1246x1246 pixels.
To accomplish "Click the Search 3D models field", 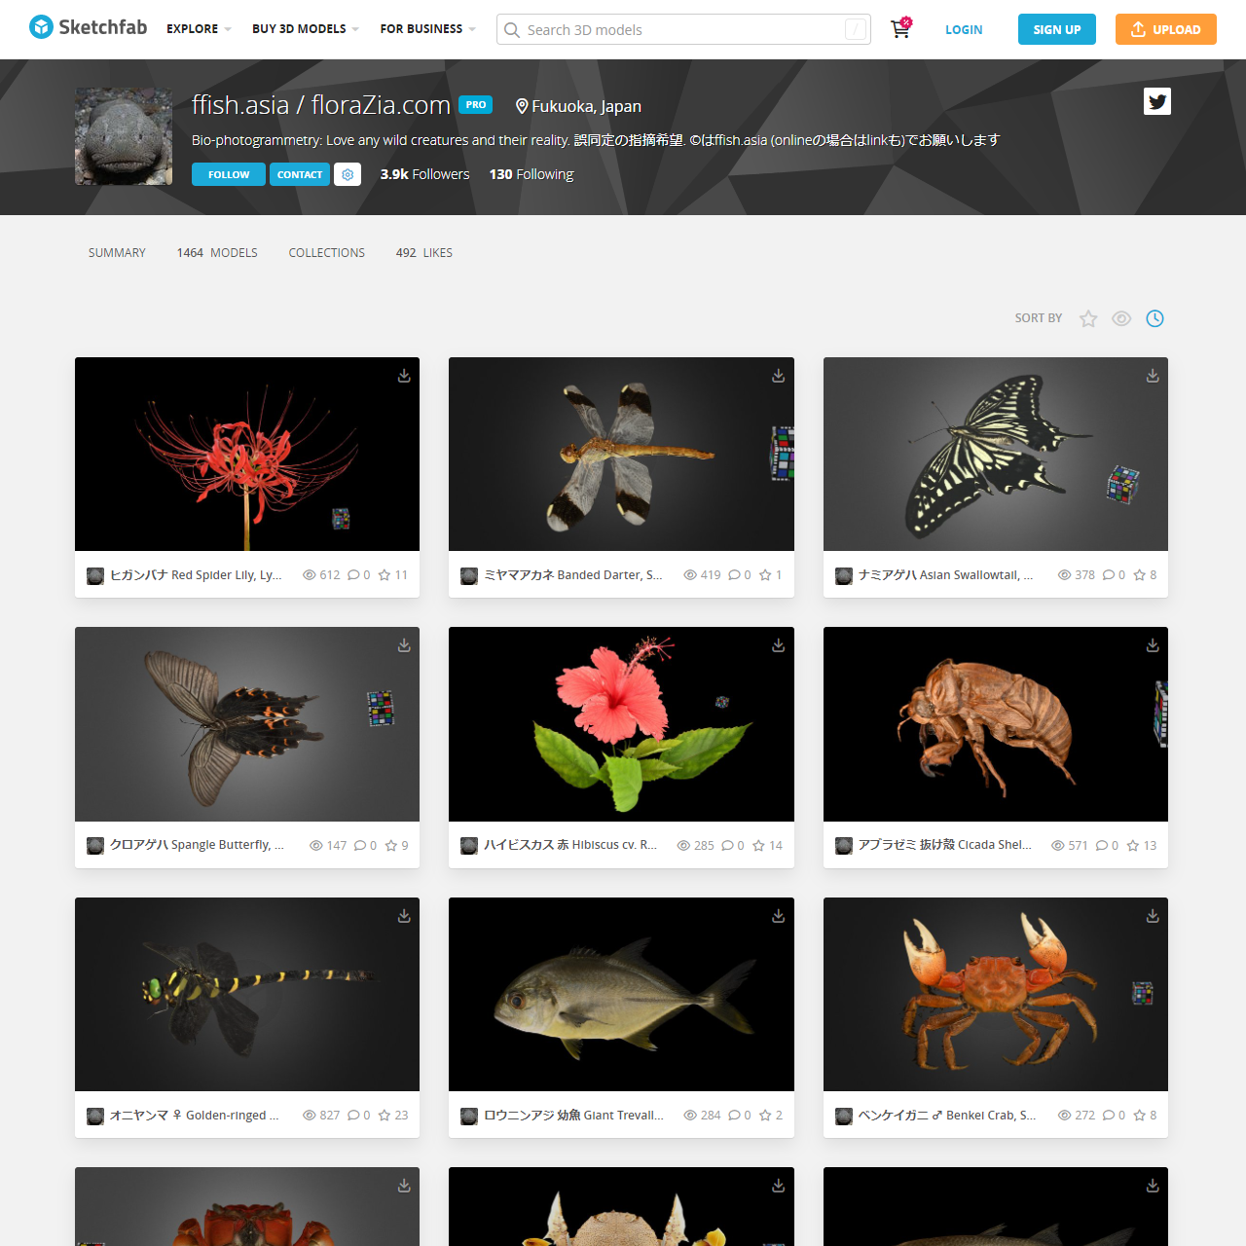I will coord(681,30).
